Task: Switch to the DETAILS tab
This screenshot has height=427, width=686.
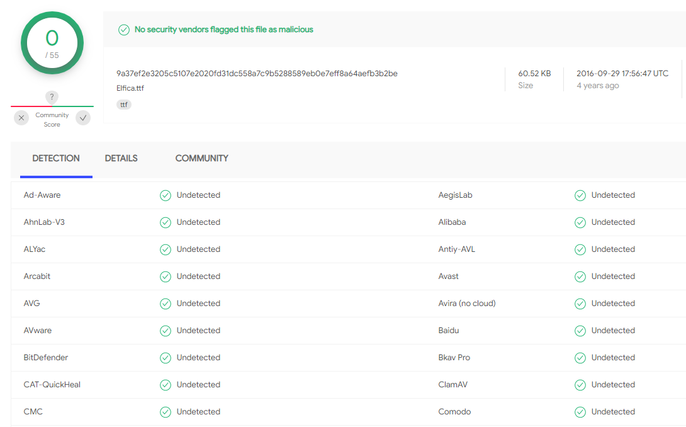Action: coord(121,159)
